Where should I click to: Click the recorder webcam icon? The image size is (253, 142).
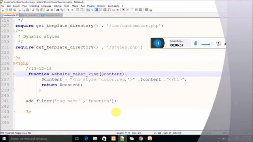[x=218, y=43]
